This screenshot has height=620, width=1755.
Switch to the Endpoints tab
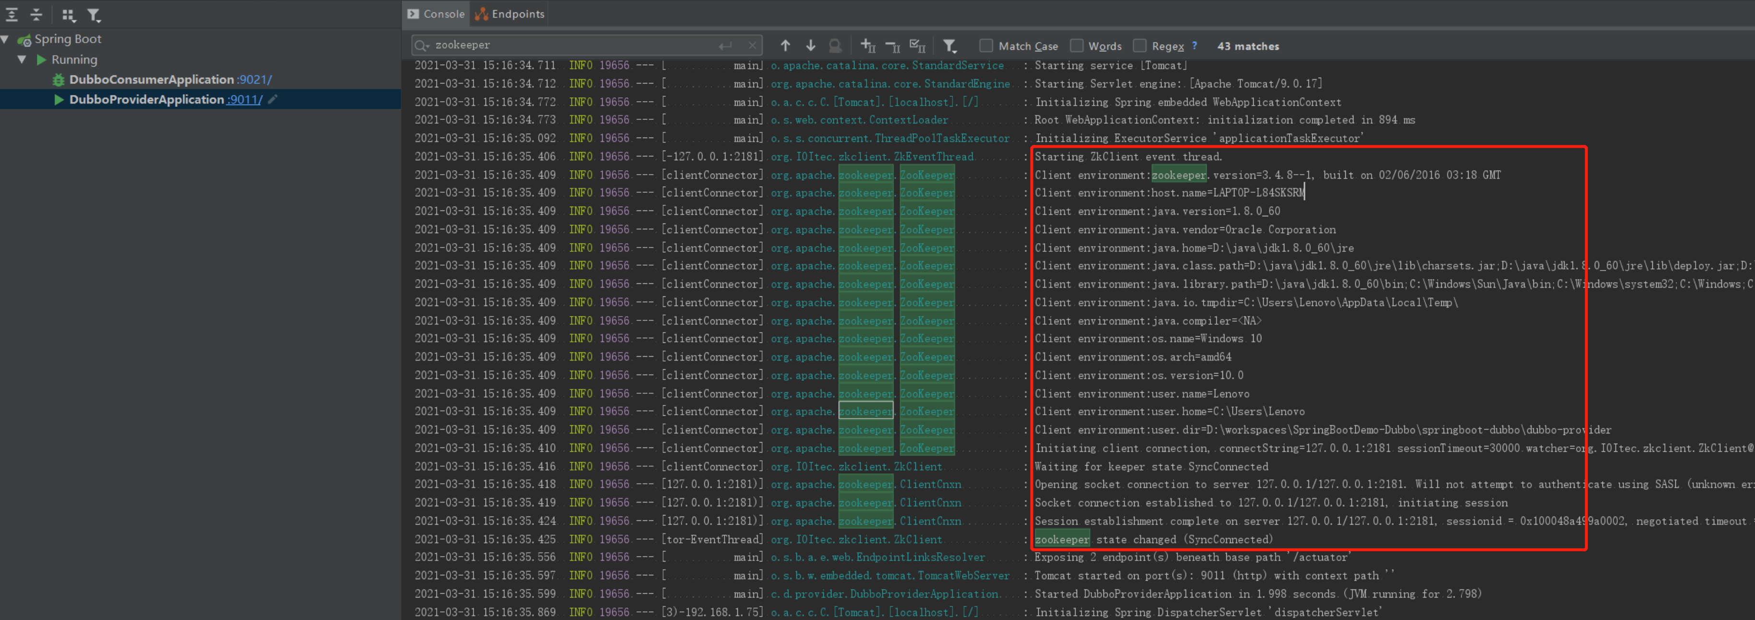[510, 13]
